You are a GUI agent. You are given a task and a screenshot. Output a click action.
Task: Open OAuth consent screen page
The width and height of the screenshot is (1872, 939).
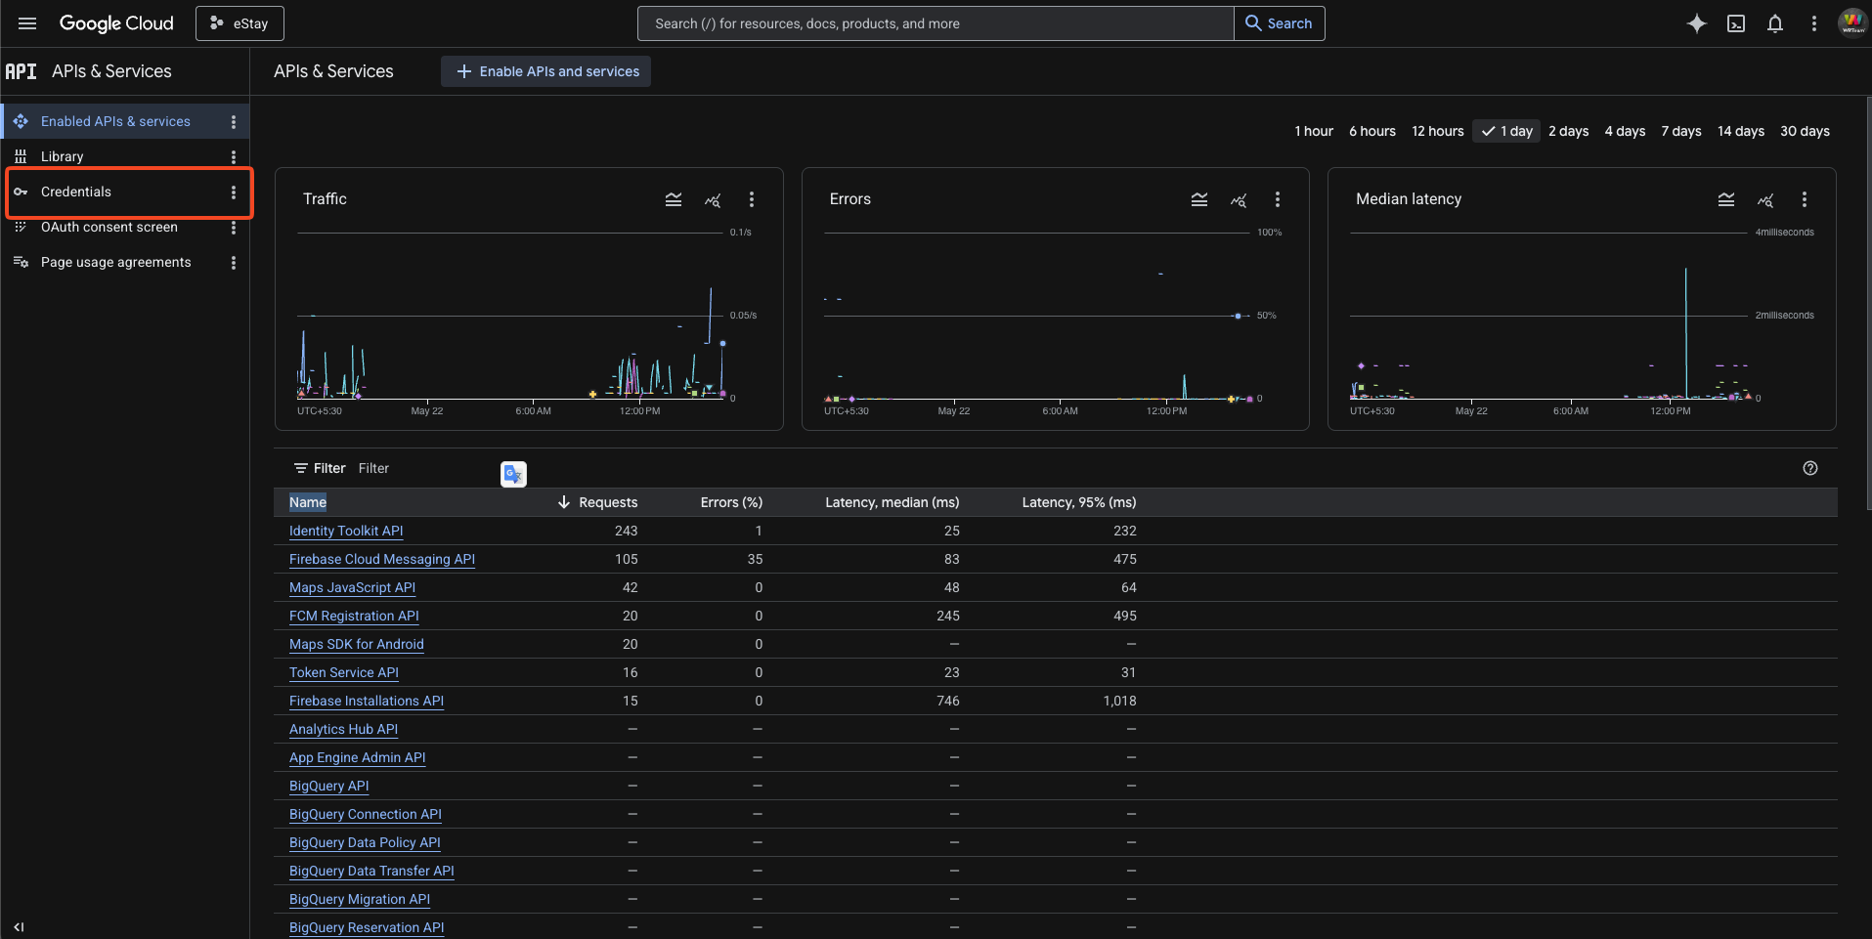coord(109,227)
